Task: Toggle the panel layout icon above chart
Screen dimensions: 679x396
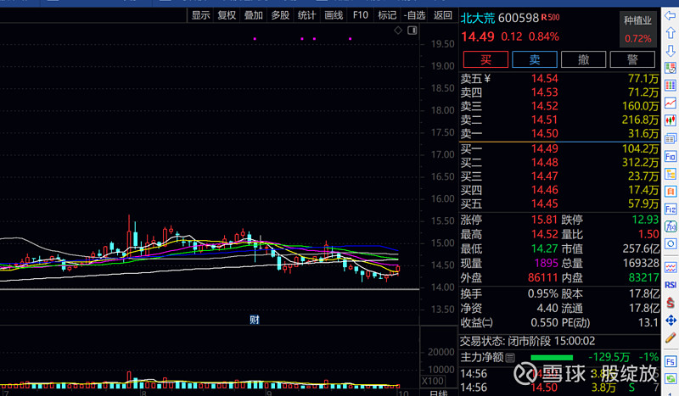Action: pos(412,30)
